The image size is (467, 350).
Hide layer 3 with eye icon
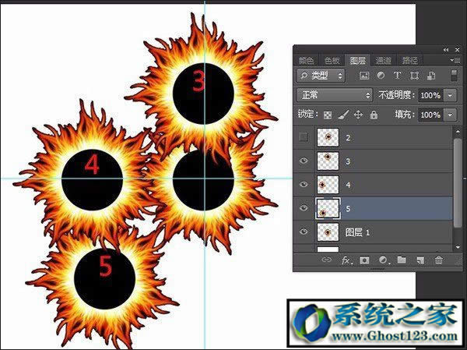[x=304, y=161]
